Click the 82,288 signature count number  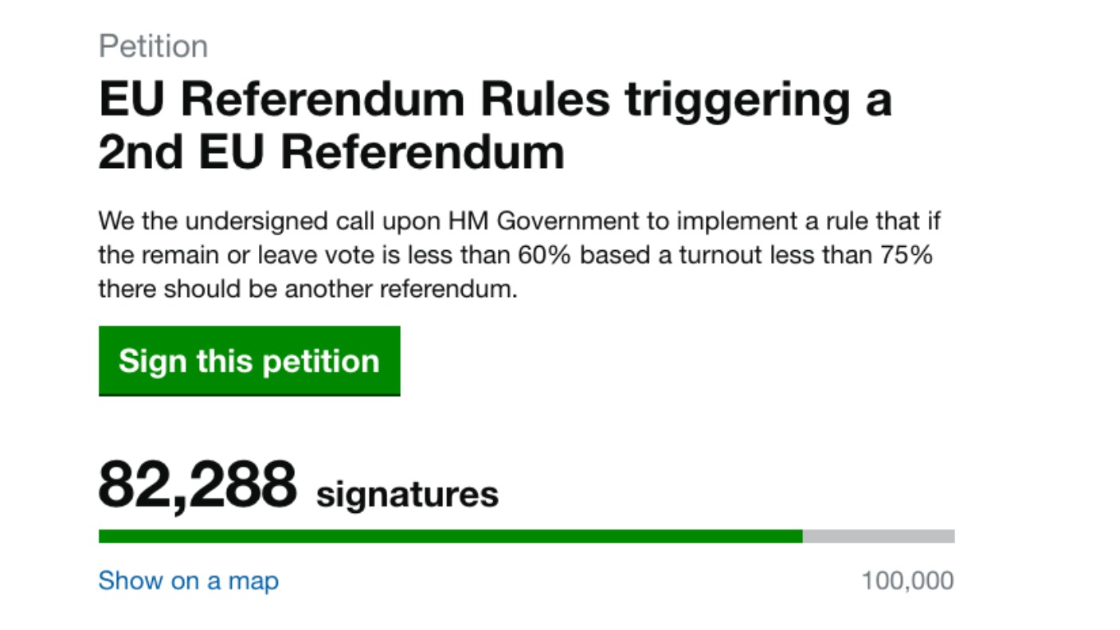[197, 484]
